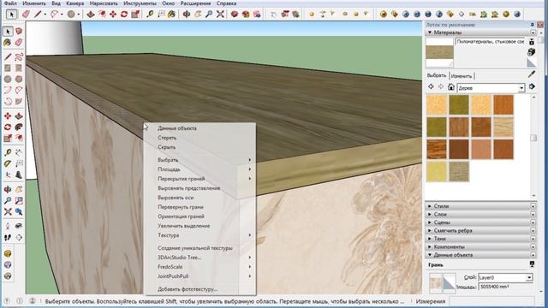Choose the Look Around tool in left toolset
This screenshot has width=548, height=308.
click(x=19, y=226)
